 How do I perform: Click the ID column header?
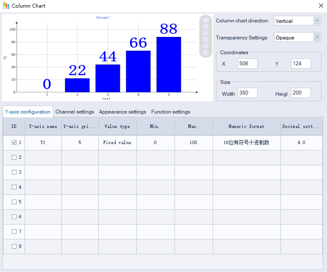click(14, 126)
